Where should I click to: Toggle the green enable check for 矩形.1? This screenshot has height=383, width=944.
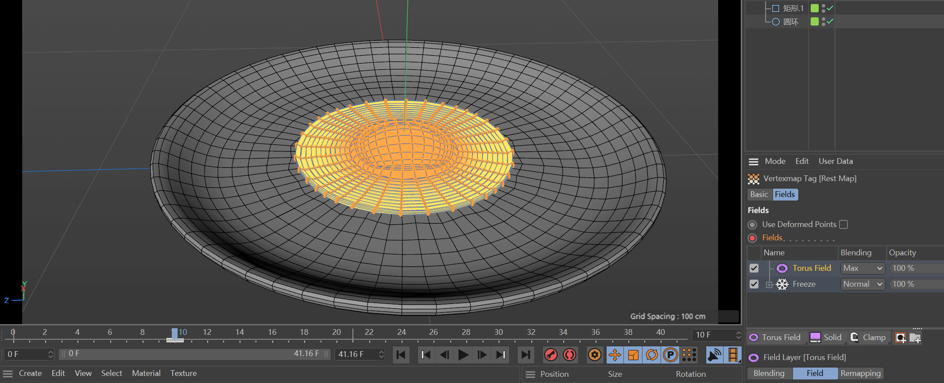tap(830, 8)
